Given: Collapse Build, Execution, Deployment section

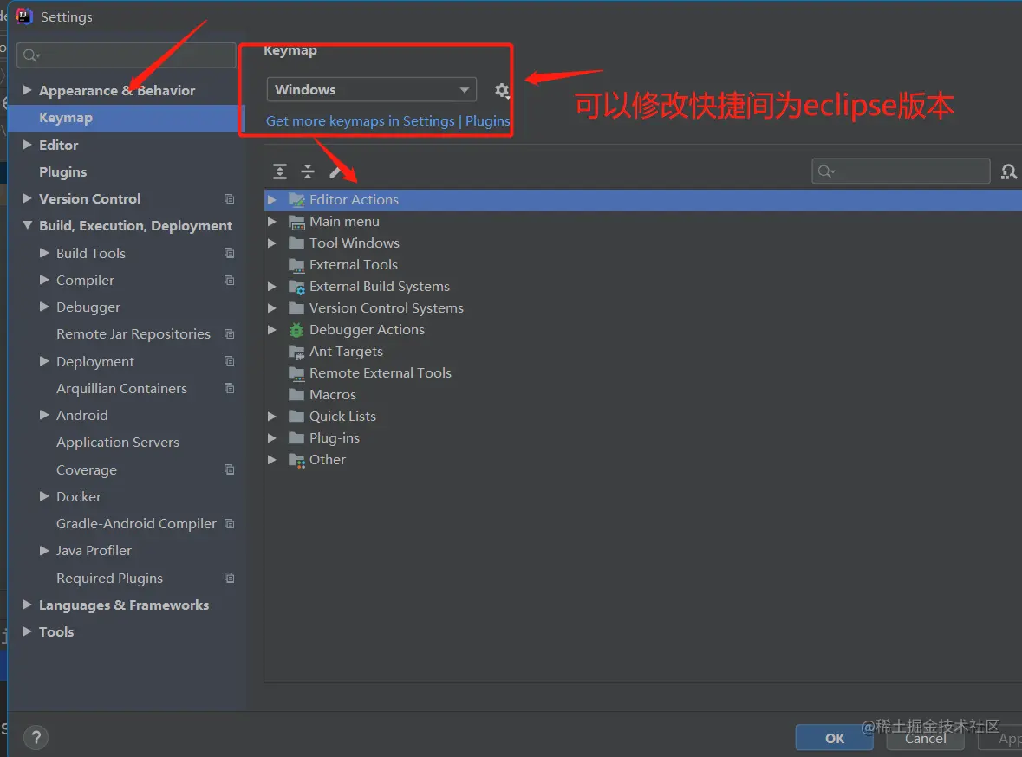Looking at the screenshot, I should (x=27, y=225).
